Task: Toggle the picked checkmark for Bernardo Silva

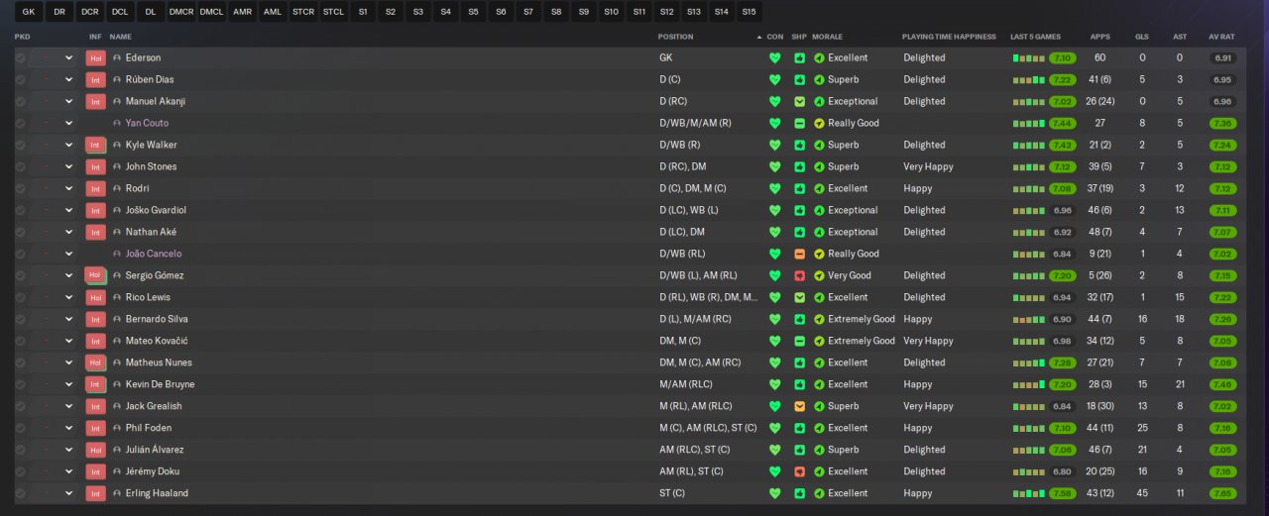Action: [x=20, y=319]
